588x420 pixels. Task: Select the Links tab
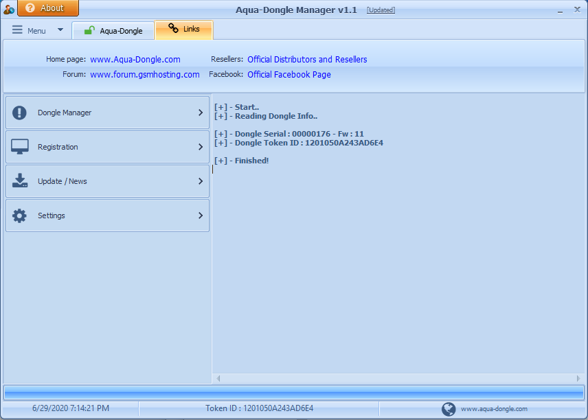point(184,30)
